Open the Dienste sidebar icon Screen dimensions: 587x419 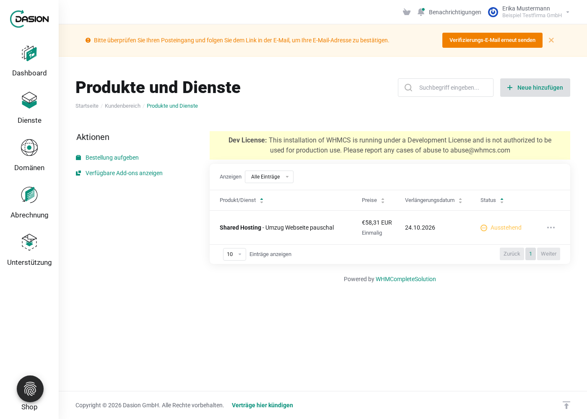pyautogui.click(x=29, y=101)
